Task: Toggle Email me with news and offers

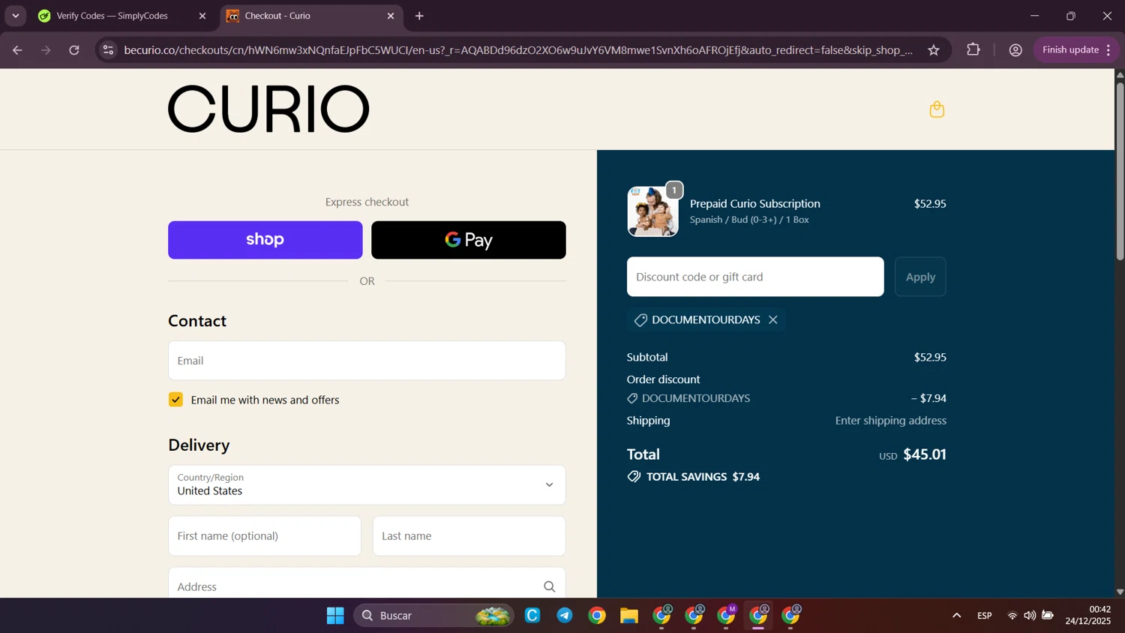Action: pos(175,400)
